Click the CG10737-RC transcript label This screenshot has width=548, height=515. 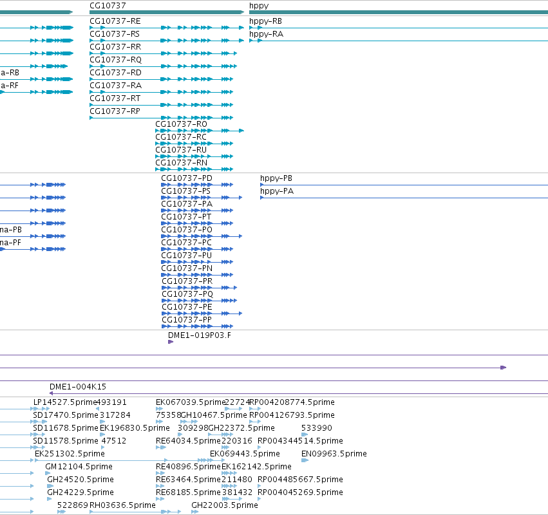[181, 137]
